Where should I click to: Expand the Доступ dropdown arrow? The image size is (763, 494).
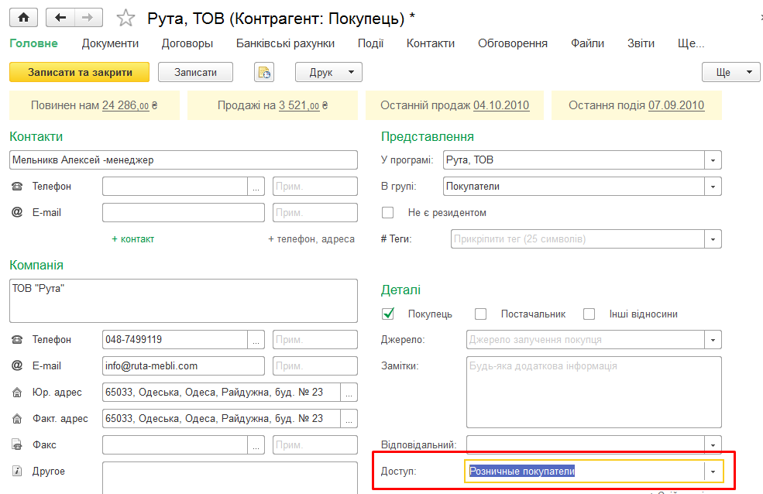point(713,471)
